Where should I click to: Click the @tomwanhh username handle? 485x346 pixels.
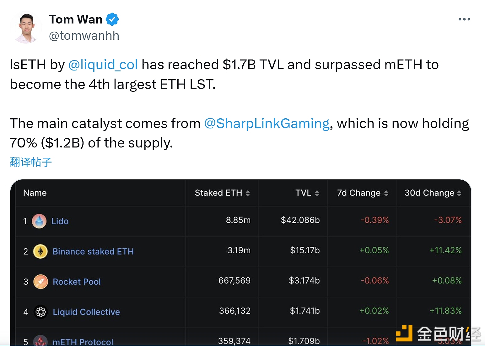coord(84,36)
